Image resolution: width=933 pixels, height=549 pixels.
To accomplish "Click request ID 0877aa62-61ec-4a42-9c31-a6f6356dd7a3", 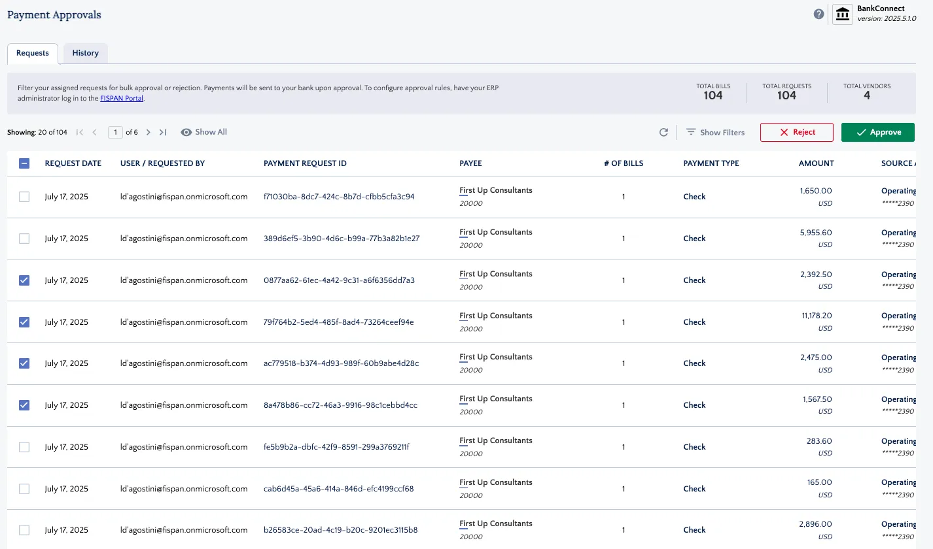I will [x=339, y=280].
